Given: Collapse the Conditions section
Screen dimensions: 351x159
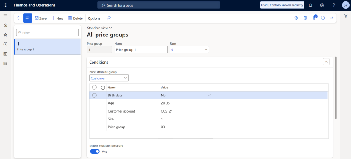Looking at the screenshot, I should point(326,62).
